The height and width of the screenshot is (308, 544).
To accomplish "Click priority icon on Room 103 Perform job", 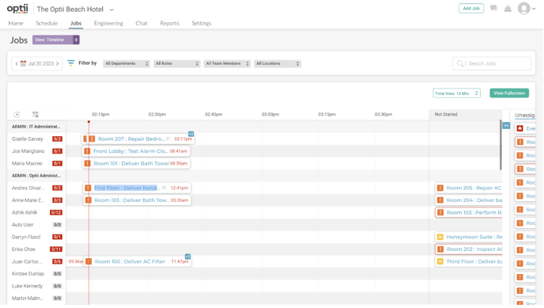I will 440,212.
